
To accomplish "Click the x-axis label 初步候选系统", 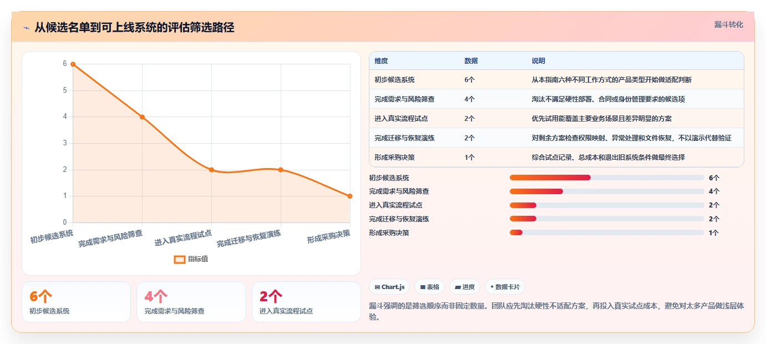I will 52,237.
